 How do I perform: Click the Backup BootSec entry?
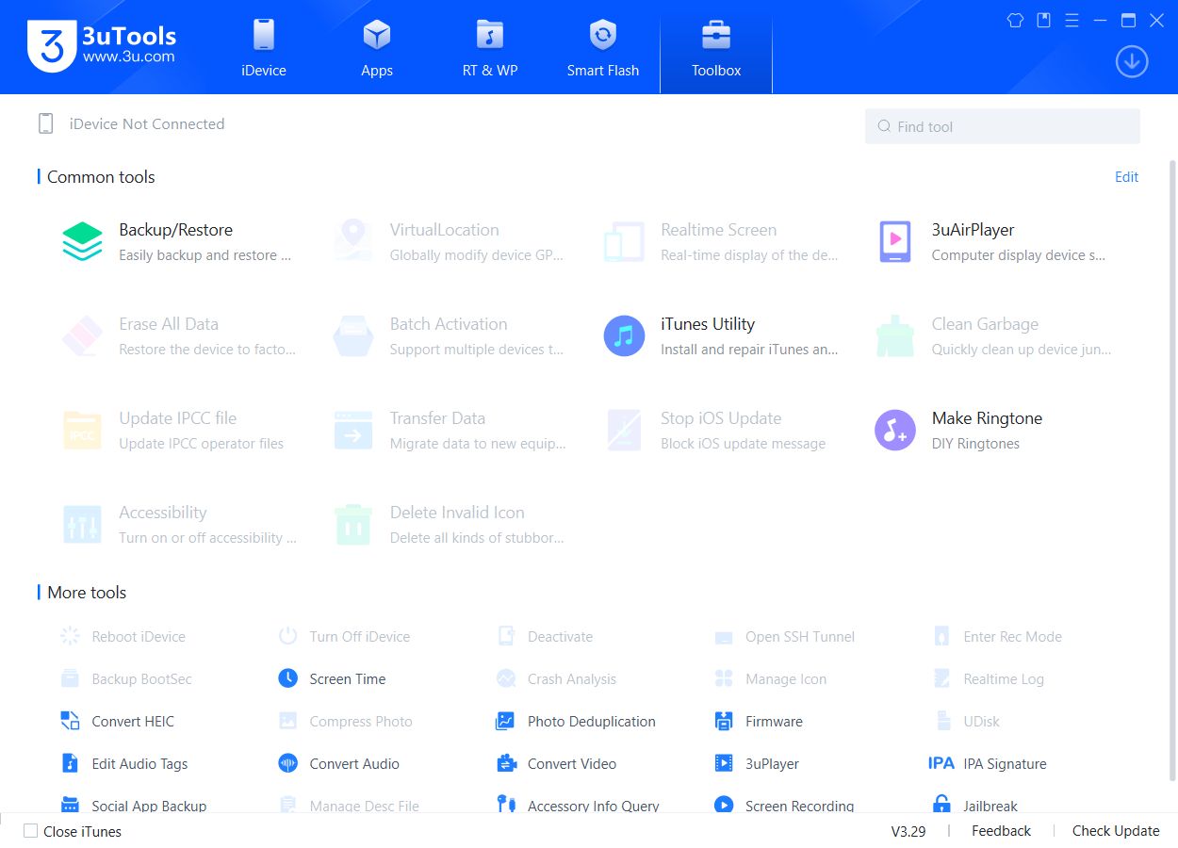point(126,678)
